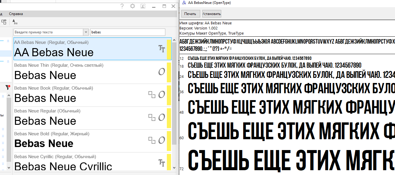The height and width of the screenshot is (175, 395).
Task: Click the funnel filter icon with red badge
Action: point(8,87)
